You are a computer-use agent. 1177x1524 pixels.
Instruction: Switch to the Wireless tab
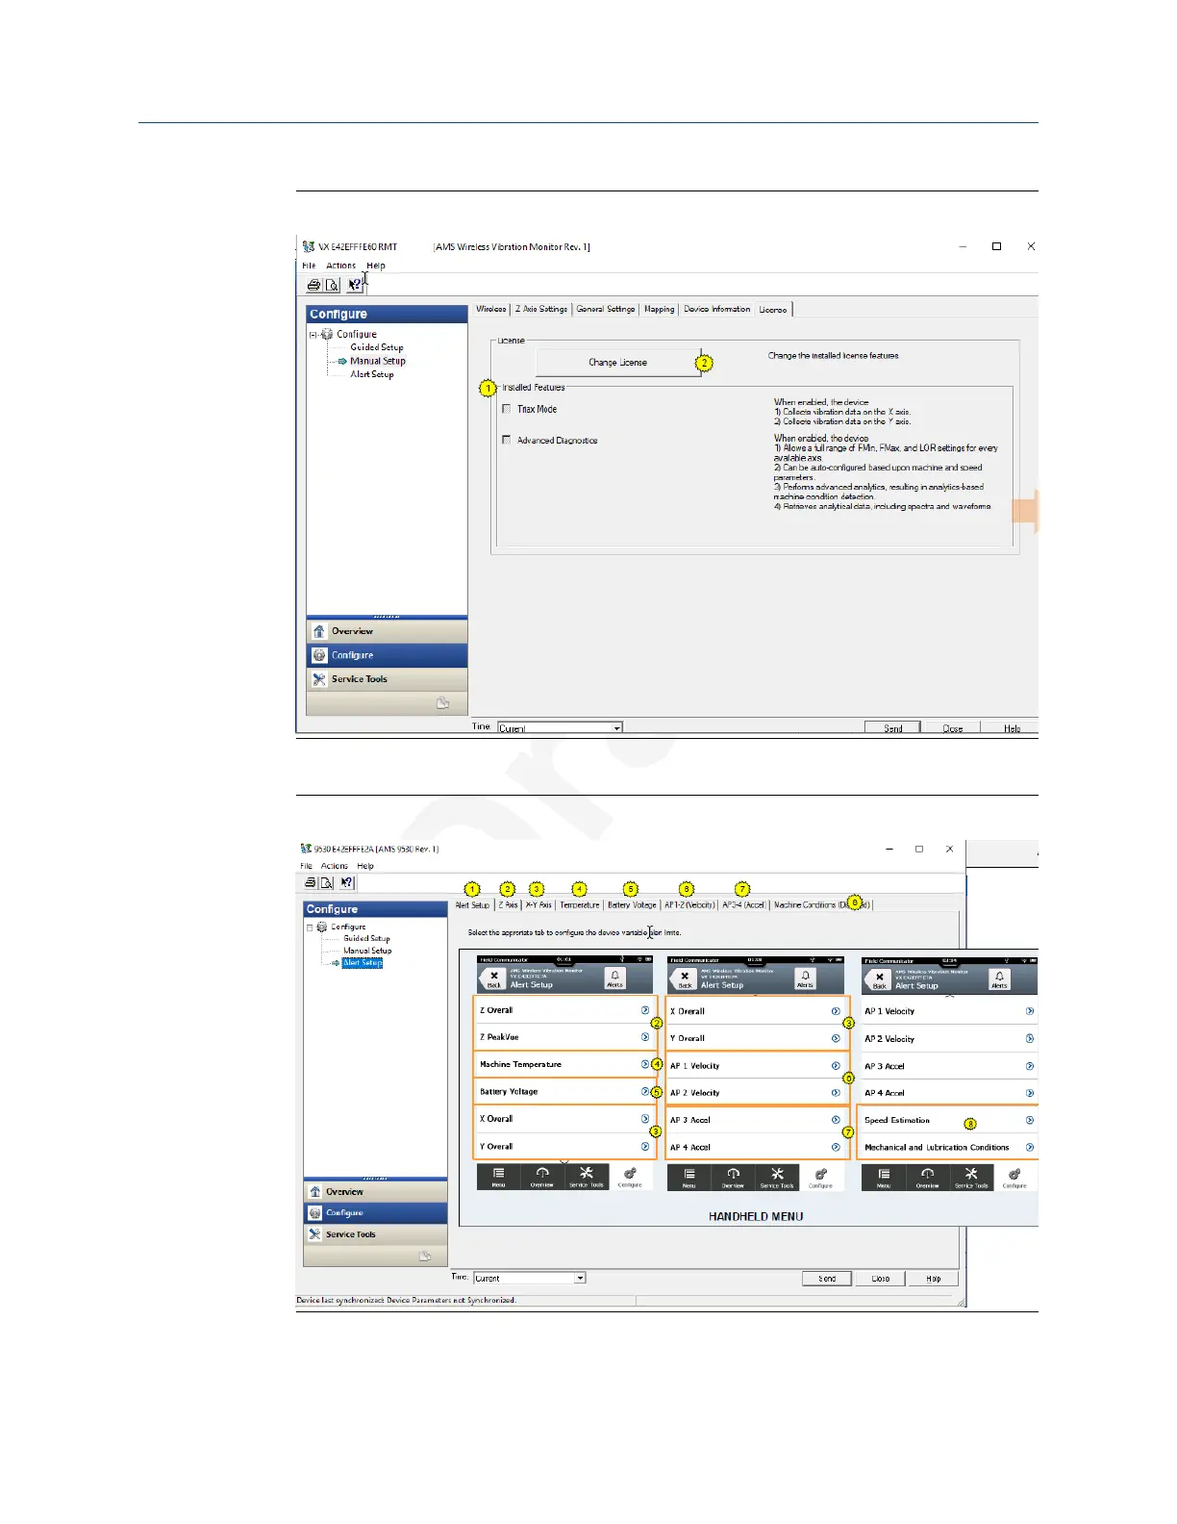pyautogui.click(x=490, y=309)
